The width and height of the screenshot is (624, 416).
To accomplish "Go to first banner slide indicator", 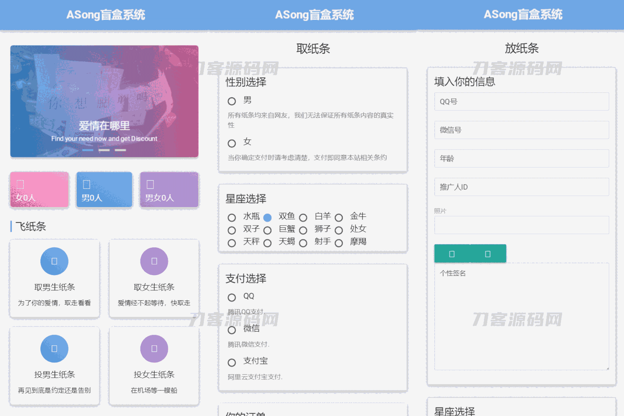I will [x=88, y=150].
